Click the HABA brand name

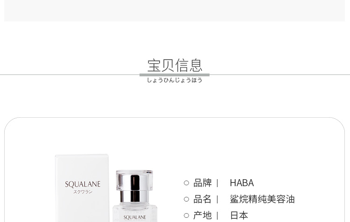(x=242, y=183)
